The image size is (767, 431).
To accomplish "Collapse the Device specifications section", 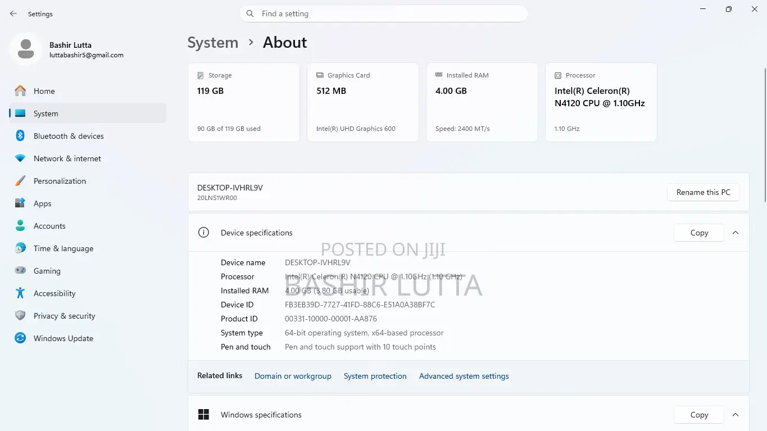I will click(736, 233).
